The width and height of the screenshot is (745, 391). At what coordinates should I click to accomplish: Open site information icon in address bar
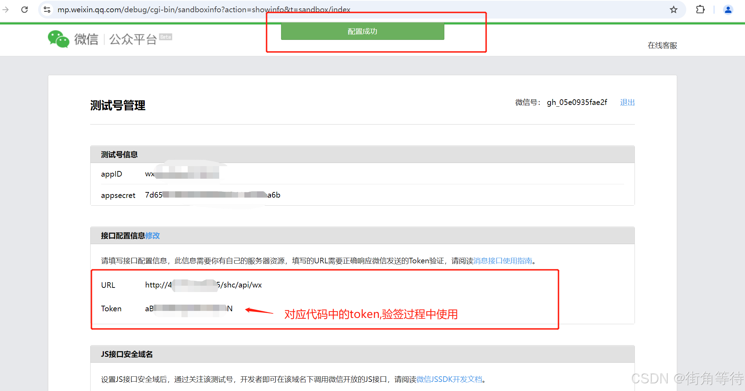pos(47,9)
